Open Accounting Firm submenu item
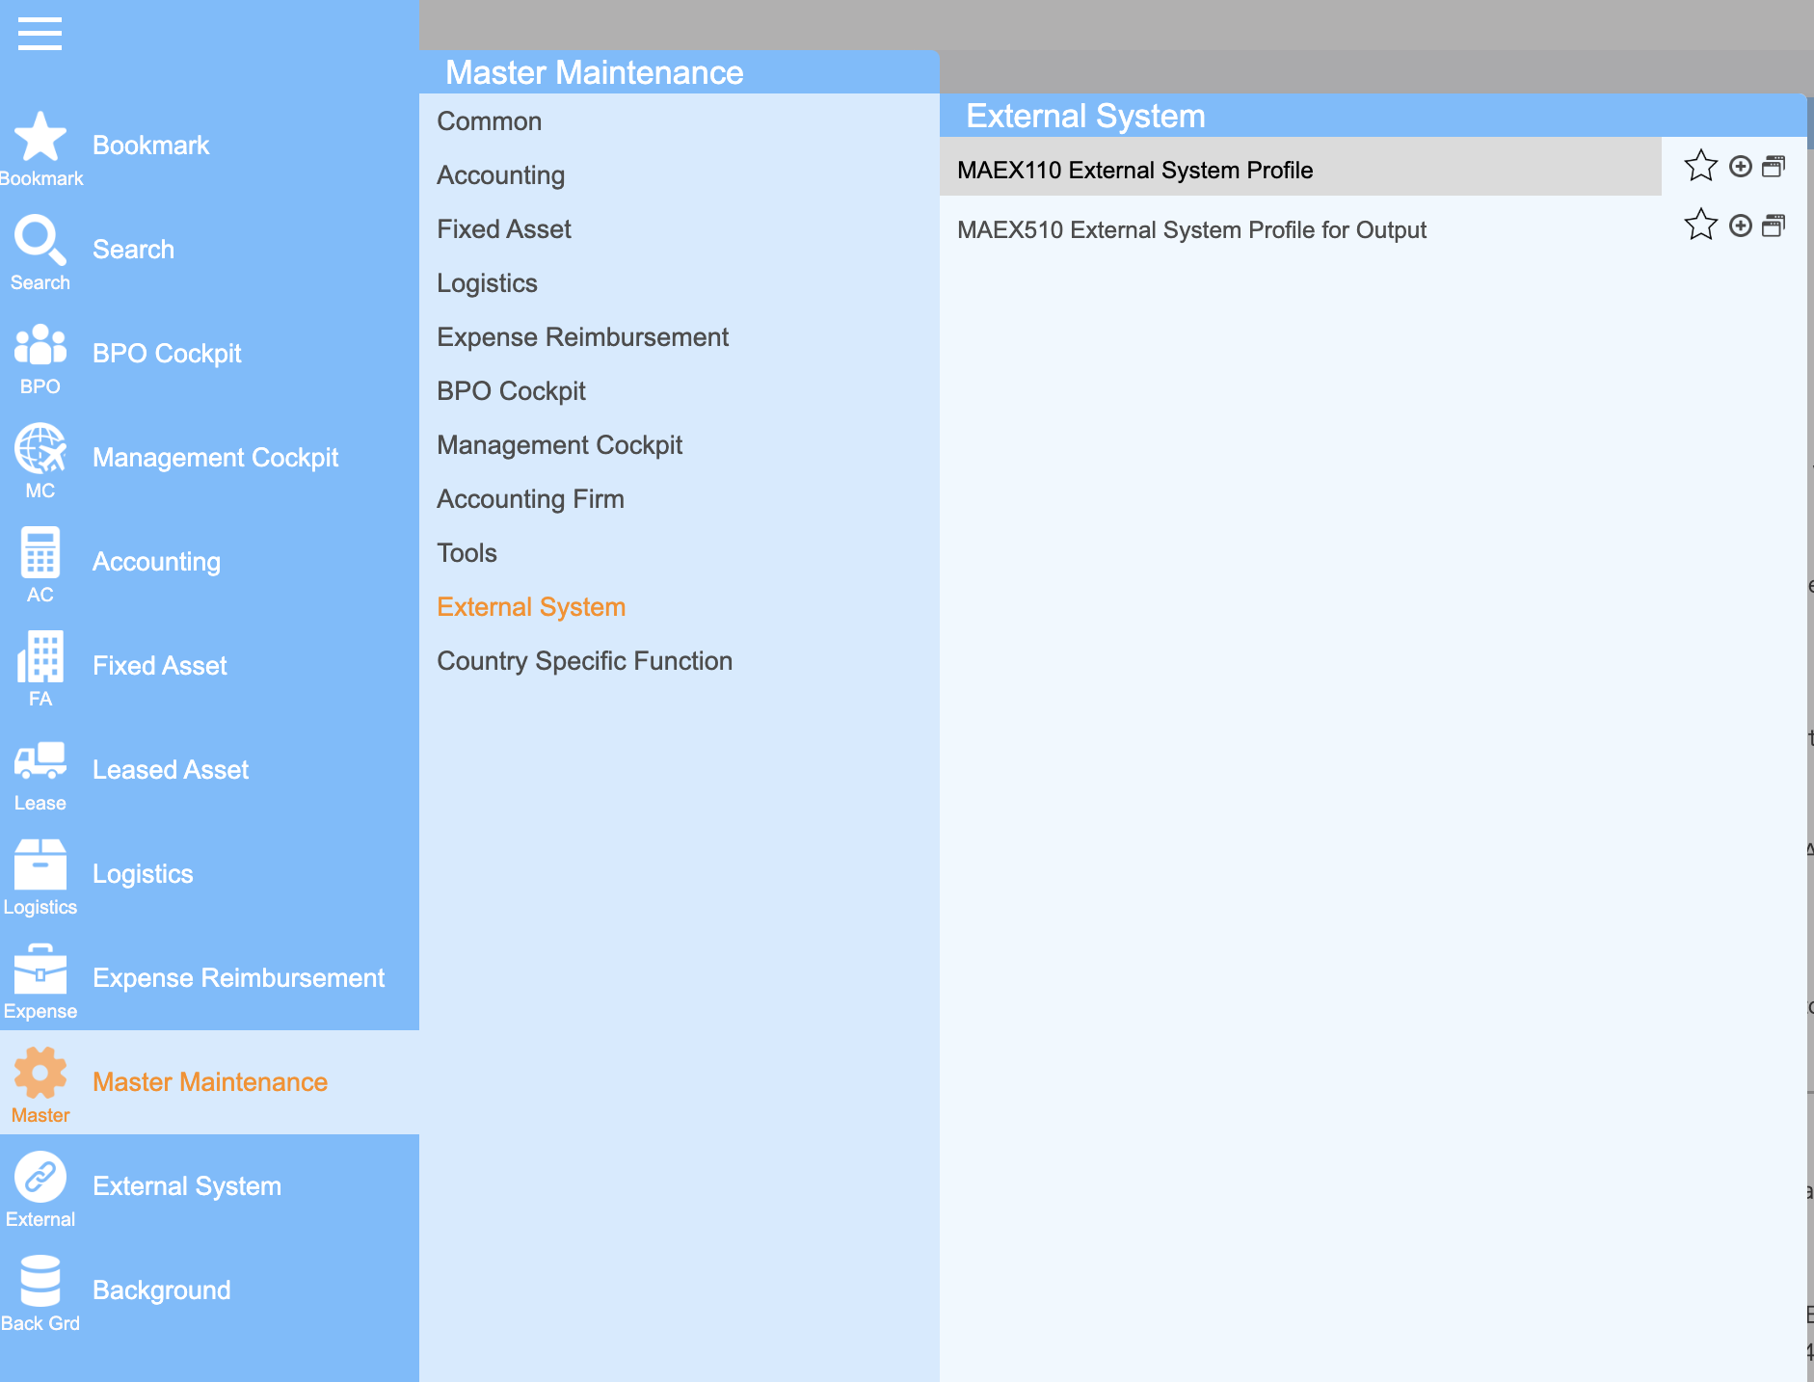Image resolution: width=1814 pixels, height=1382 pixels. tap(531, 499)
